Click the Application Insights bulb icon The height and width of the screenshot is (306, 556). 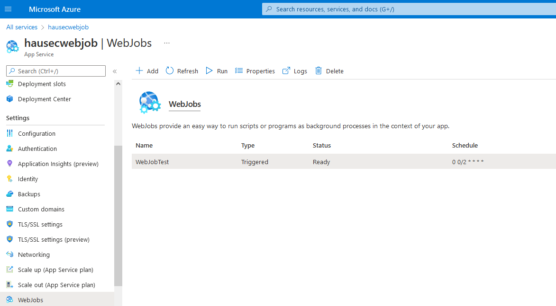click(x=10, y=164)
